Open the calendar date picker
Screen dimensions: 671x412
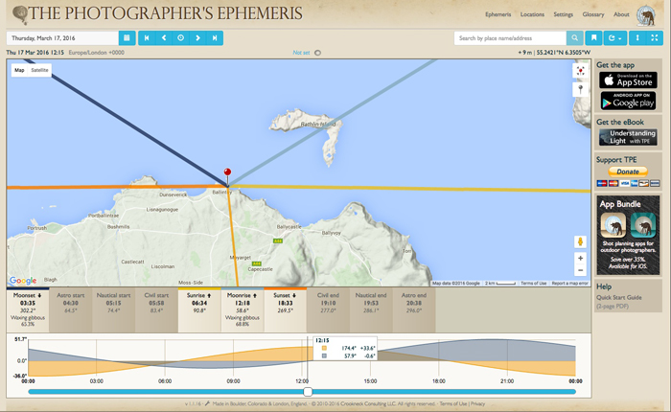click(x=126, y=38)
